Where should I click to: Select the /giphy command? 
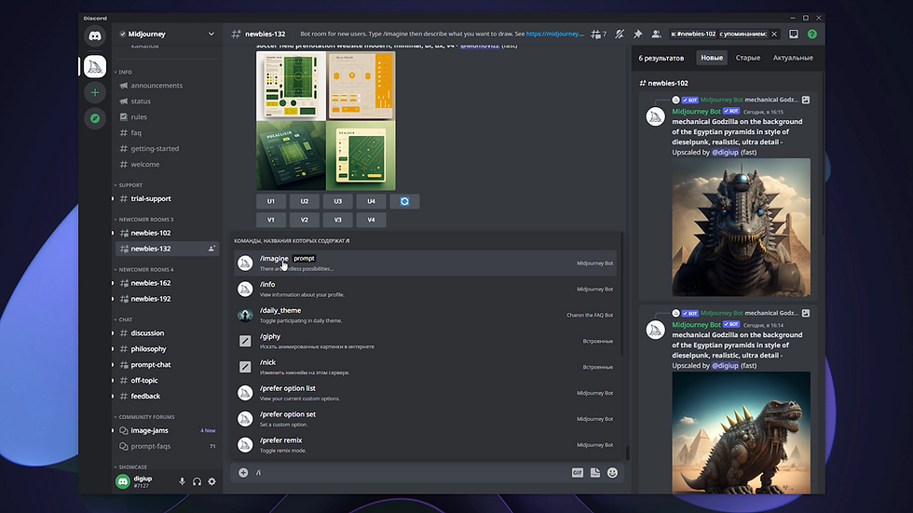tap(425, 341)
